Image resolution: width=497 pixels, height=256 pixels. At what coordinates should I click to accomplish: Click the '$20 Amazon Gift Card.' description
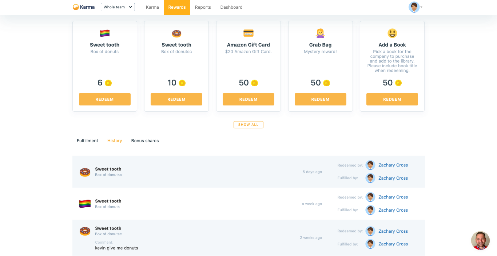249,52
